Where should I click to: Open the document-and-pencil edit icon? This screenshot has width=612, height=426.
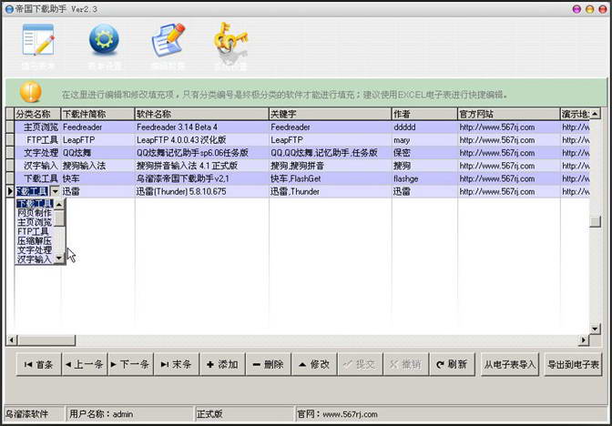tap(168, 40)
